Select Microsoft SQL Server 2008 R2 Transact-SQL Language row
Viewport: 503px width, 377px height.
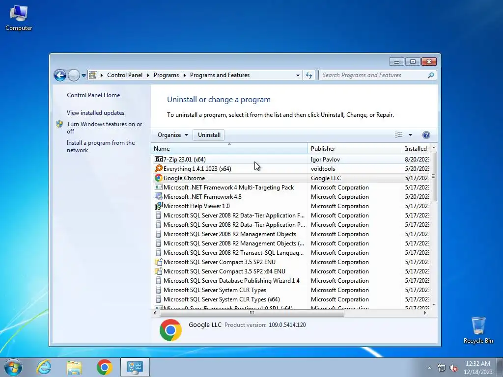pyautogui.click(x=290, y=253)
